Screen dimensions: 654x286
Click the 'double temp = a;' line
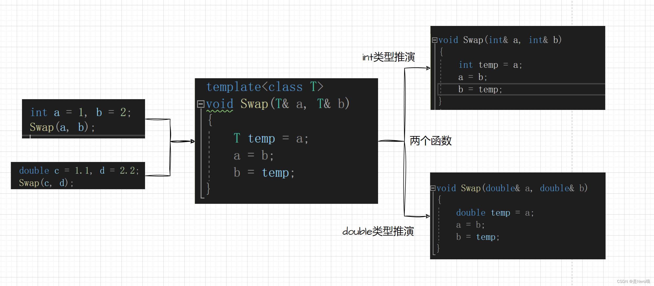(x=495, y=213)
